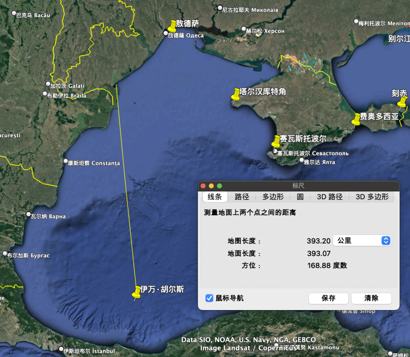
Task: Click the 168.88 度数 heading value
Action: [x=327, y=266]
